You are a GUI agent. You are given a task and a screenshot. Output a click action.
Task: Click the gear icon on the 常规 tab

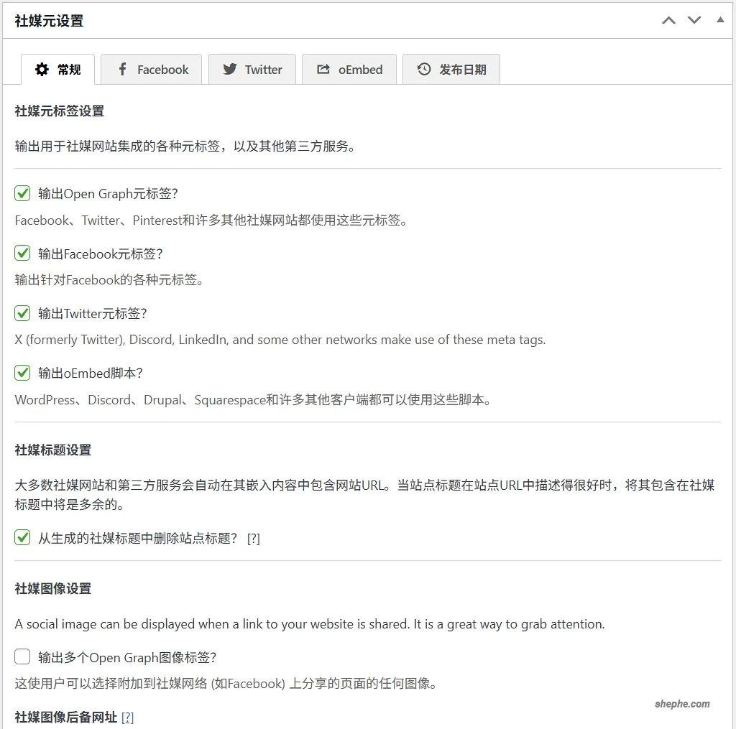click(41, 69)
